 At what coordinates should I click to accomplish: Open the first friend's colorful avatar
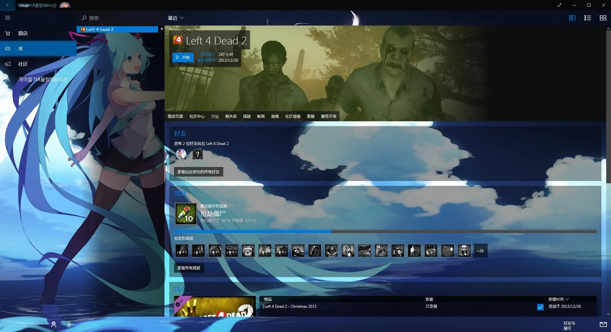pos(181,155)
